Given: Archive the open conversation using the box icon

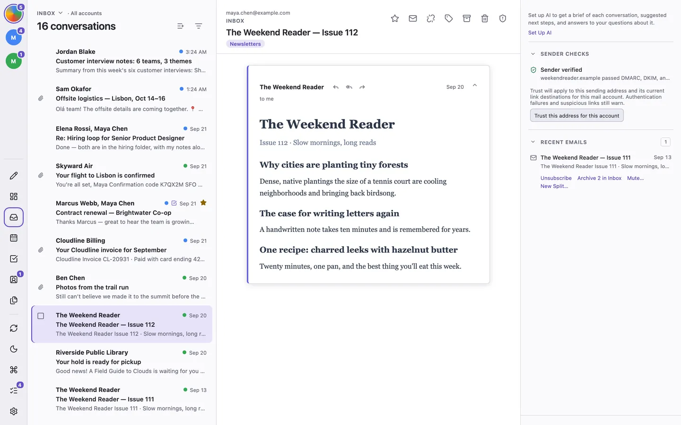Looking at the screenshot, I should coord(467,18).
